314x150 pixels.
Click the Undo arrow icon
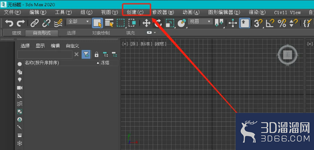[9, 23]
